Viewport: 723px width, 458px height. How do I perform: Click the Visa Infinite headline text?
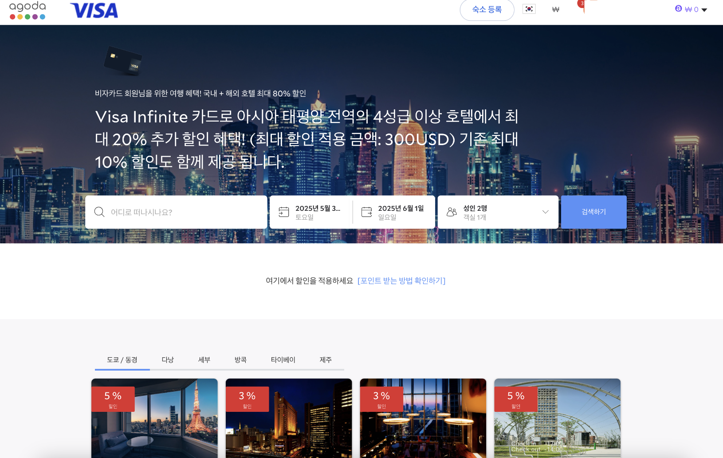pyautogui.click(x=306, y=139)
